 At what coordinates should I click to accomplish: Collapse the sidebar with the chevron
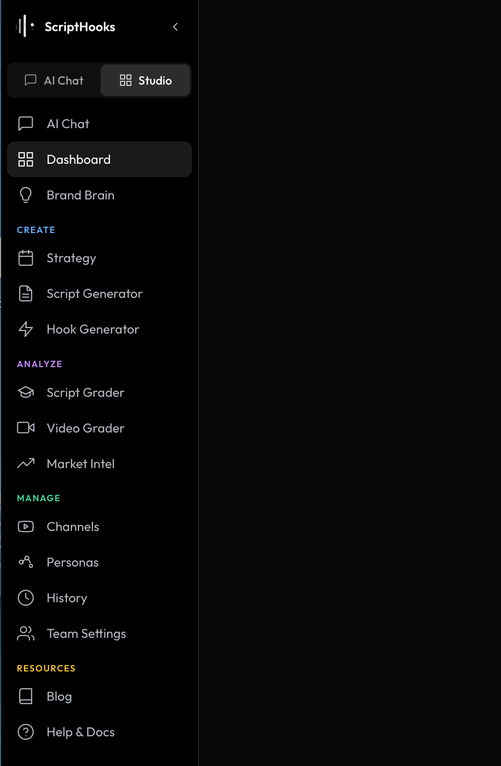(175, 27)
